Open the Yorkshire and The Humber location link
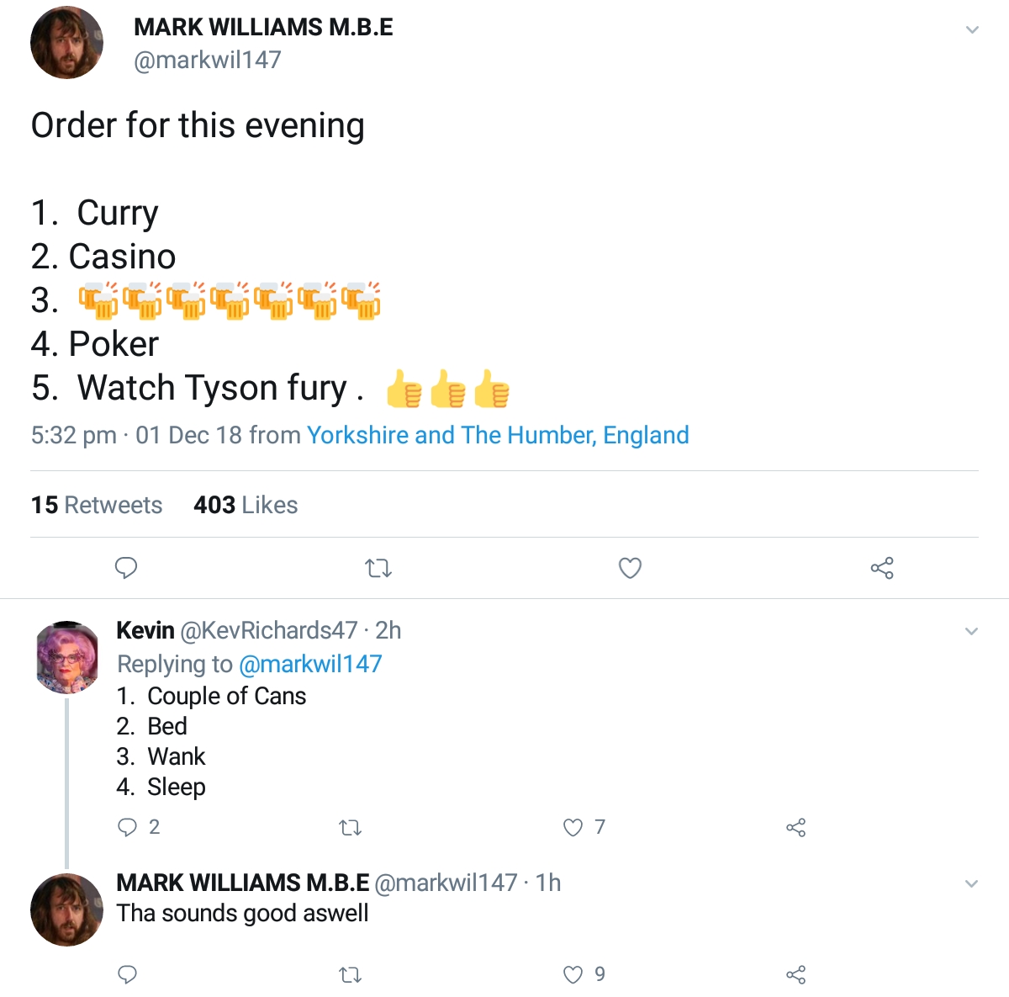 pyautogui.click(x=498, y=435)
